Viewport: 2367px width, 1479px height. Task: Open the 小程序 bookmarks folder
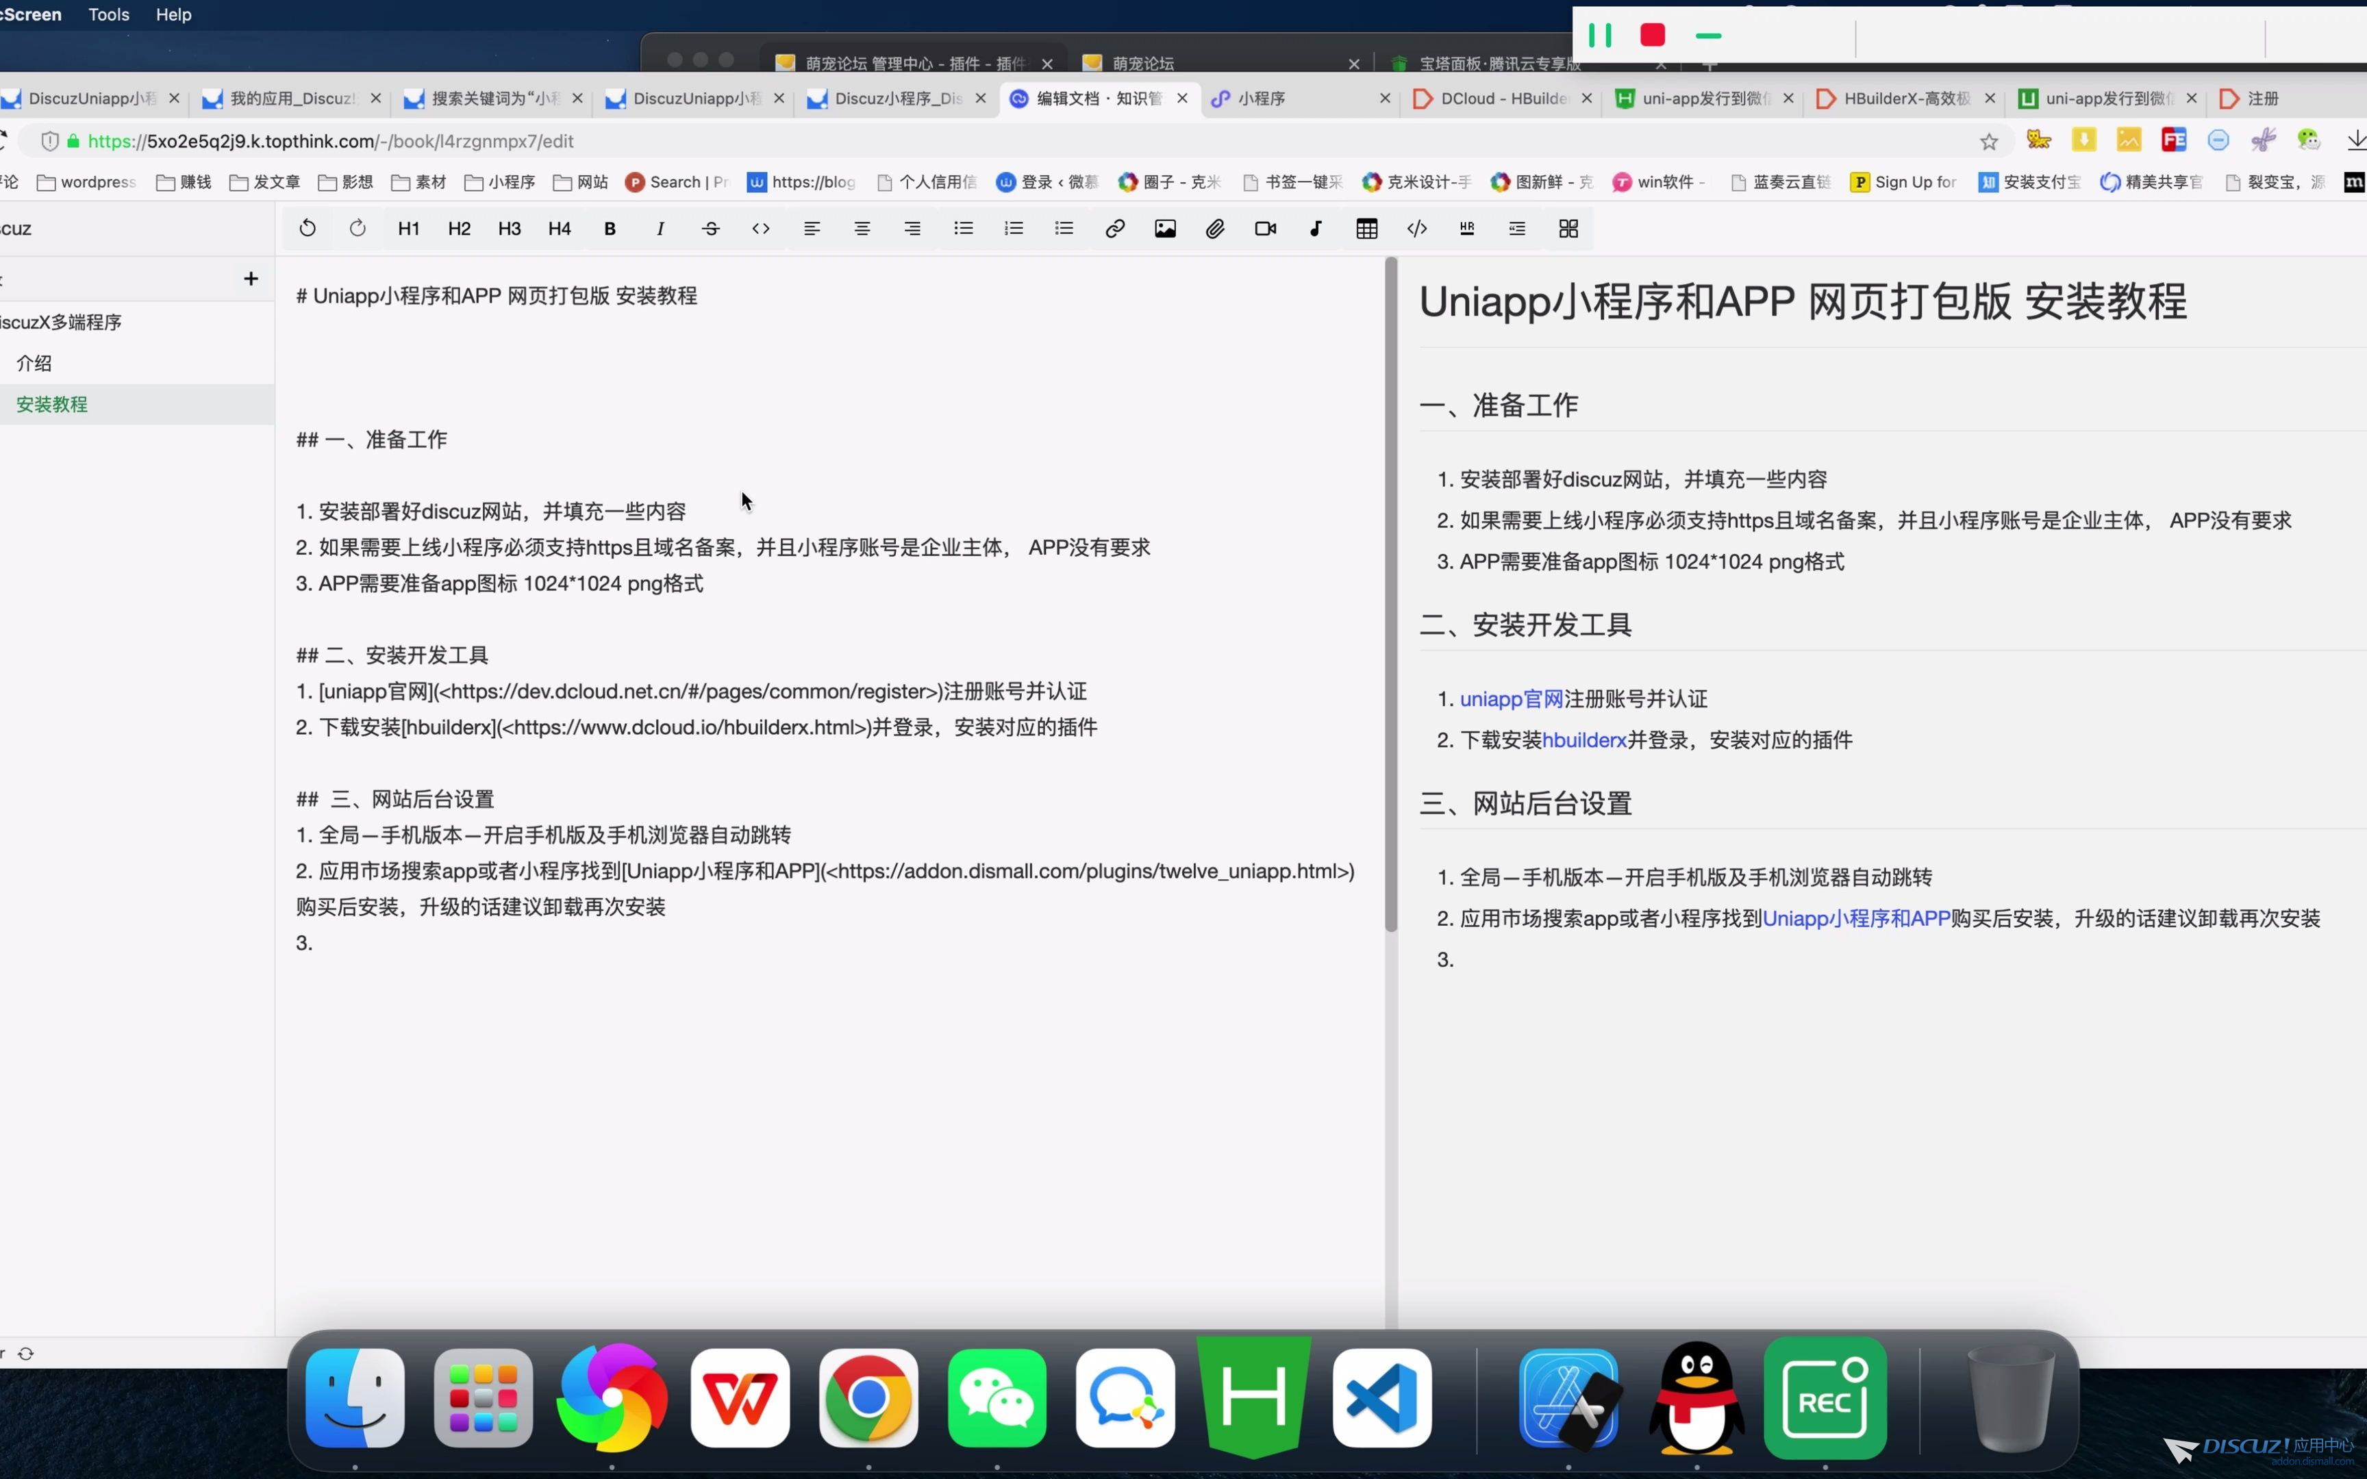(500, 182)
